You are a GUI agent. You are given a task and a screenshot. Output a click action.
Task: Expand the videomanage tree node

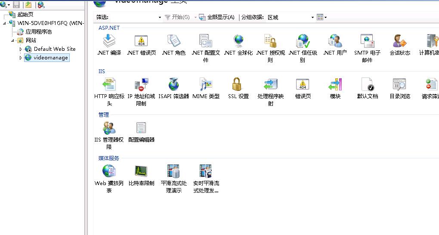[x=21, y=58]
